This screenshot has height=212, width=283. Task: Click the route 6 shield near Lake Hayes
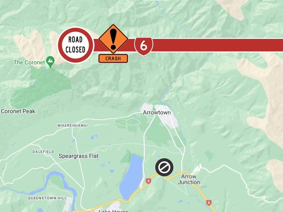coord(148,181)
